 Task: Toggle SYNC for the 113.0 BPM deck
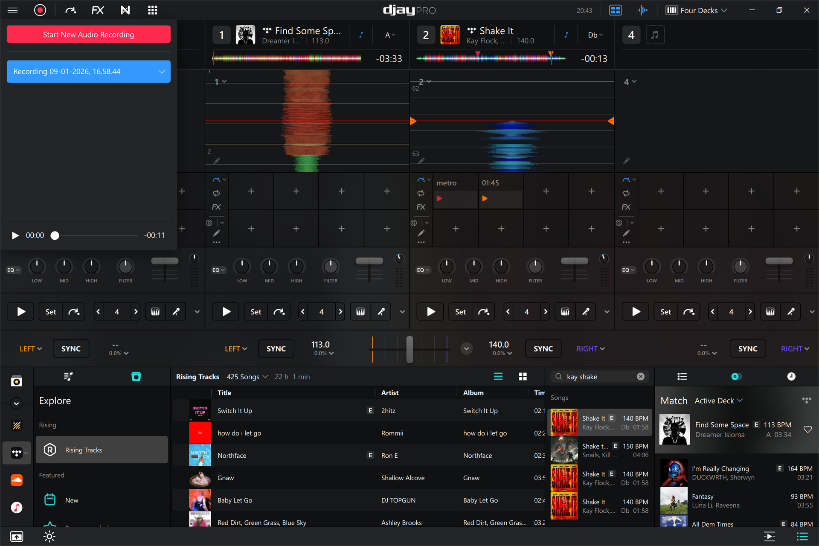click(x=276, y=349)
